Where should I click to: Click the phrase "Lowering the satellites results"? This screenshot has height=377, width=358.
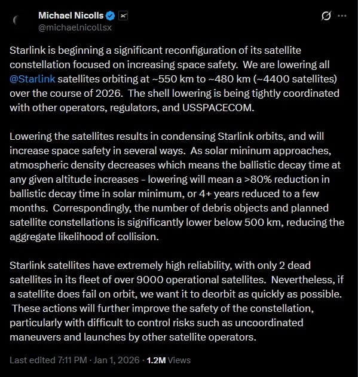click(79, 136)
